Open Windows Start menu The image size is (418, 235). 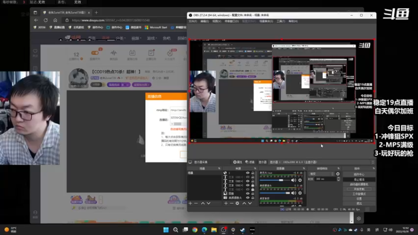166,230
